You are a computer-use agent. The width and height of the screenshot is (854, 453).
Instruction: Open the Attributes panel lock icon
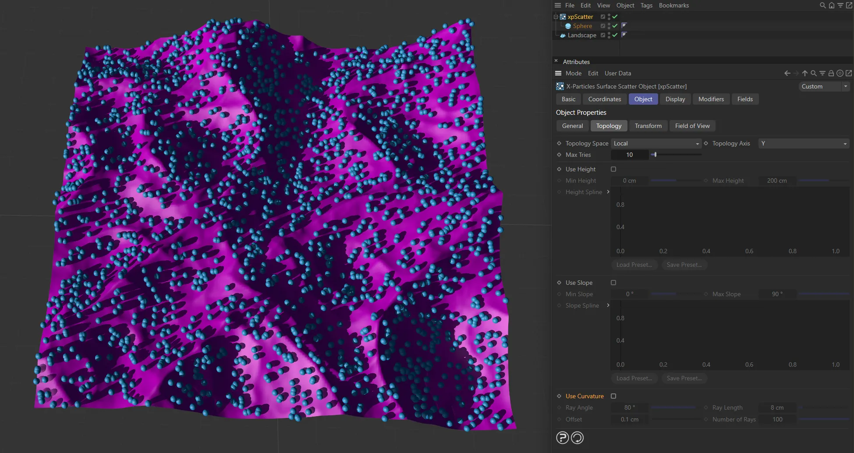831,73
